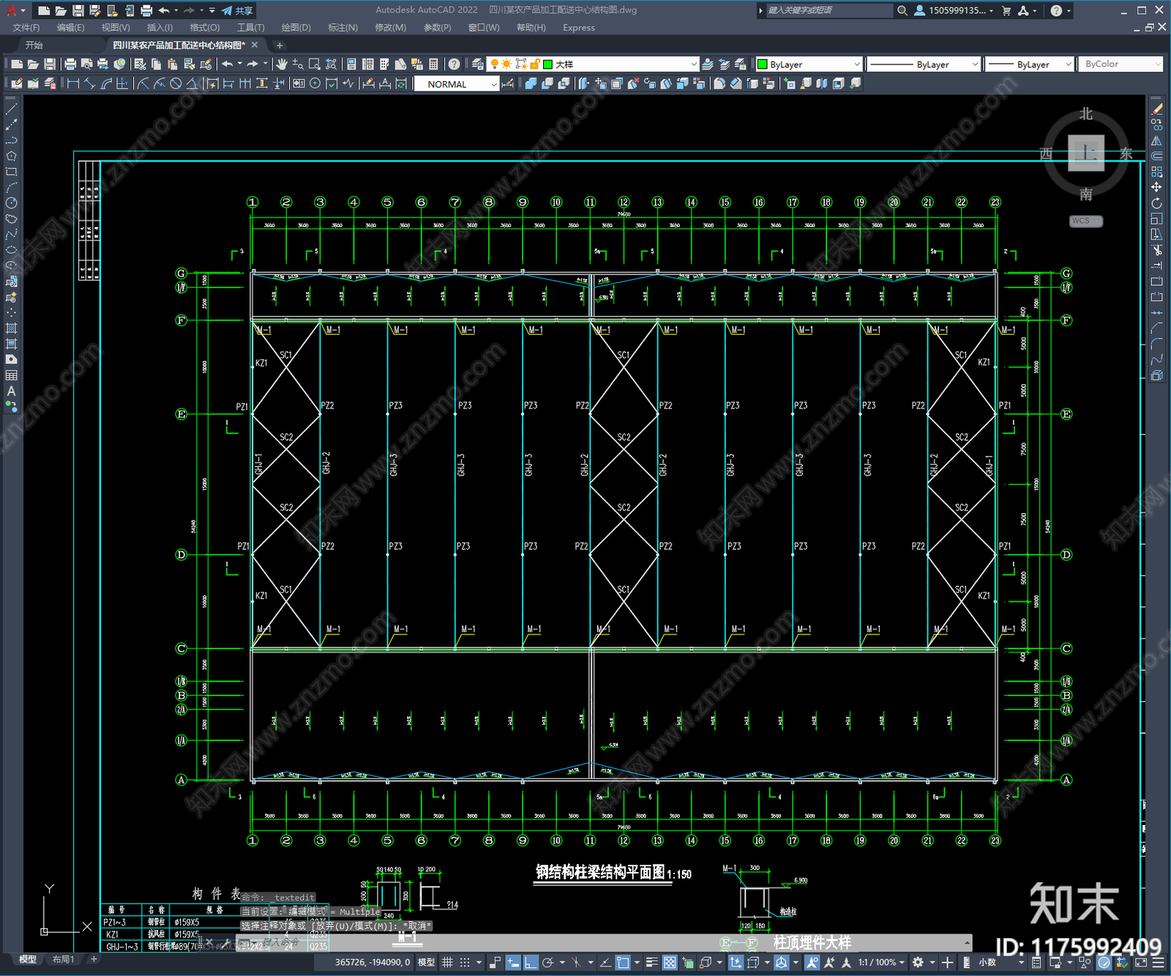Click the Plot printer icon
The width and height of the screenshot is (1171, 976).
coord(70,64)
